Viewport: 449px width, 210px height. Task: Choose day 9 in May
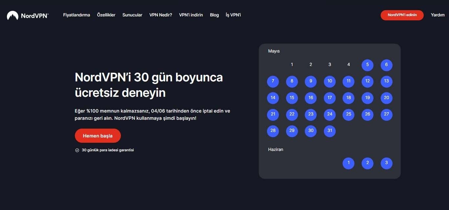click(x=311, y=81)
